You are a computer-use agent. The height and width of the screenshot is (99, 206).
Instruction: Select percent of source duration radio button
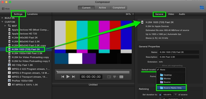click(x=160, y=95)
